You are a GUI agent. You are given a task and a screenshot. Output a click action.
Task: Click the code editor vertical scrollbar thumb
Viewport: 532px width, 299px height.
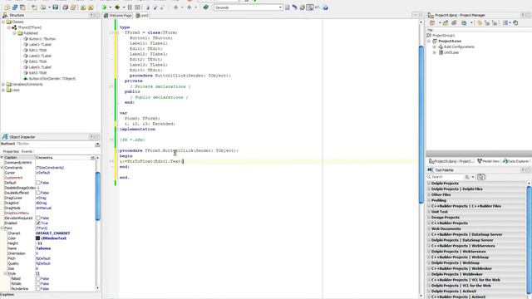point(421,125)
